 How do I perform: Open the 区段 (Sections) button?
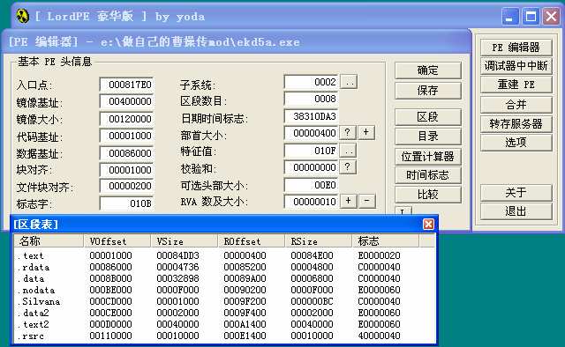click(427, 117)
